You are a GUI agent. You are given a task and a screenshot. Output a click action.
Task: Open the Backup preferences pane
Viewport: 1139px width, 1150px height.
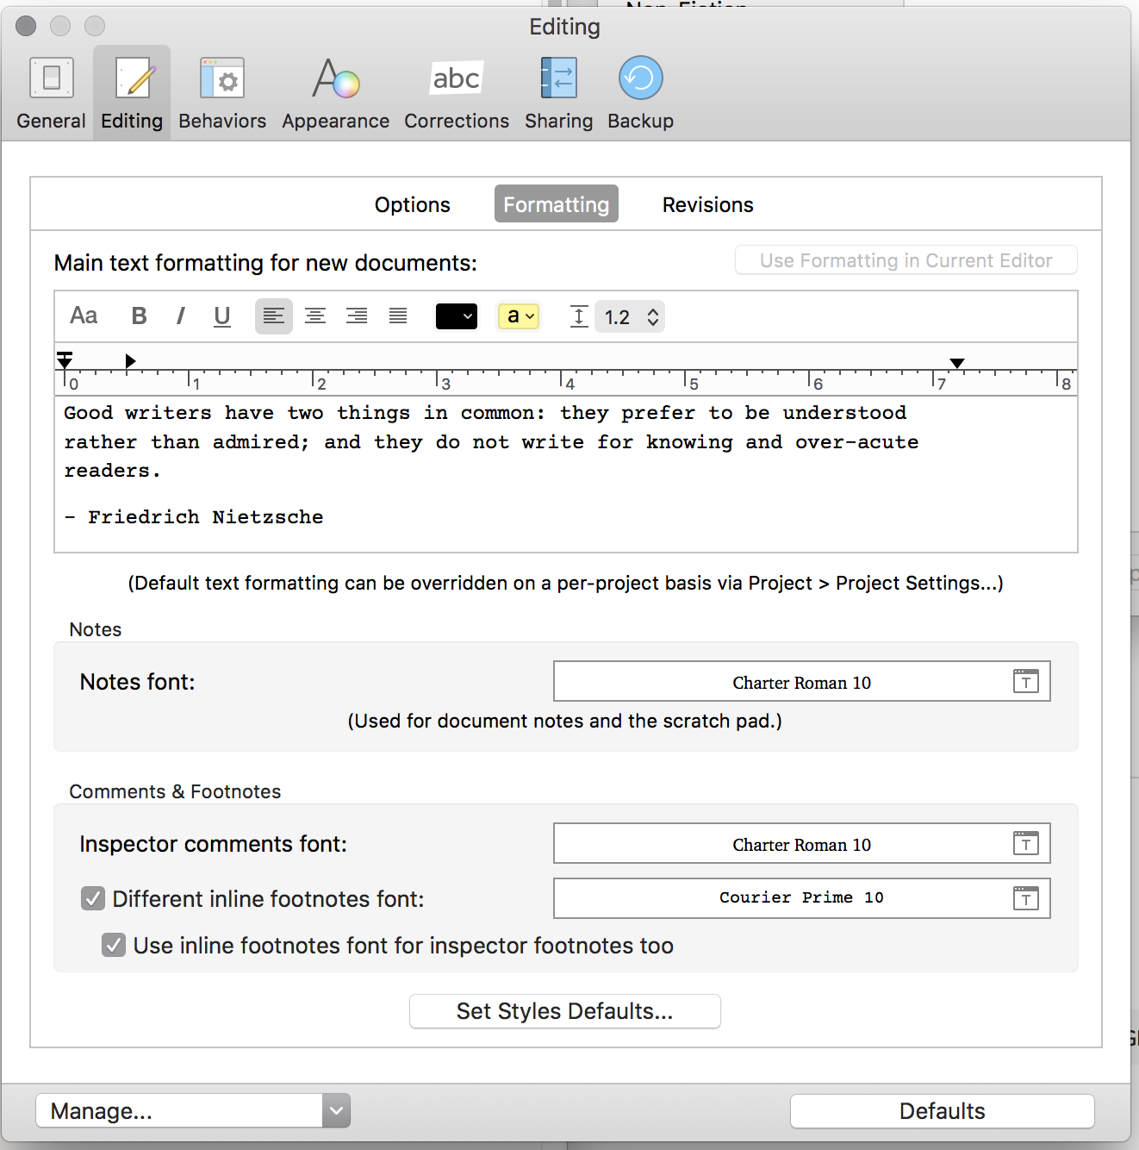tap(640, 93)
